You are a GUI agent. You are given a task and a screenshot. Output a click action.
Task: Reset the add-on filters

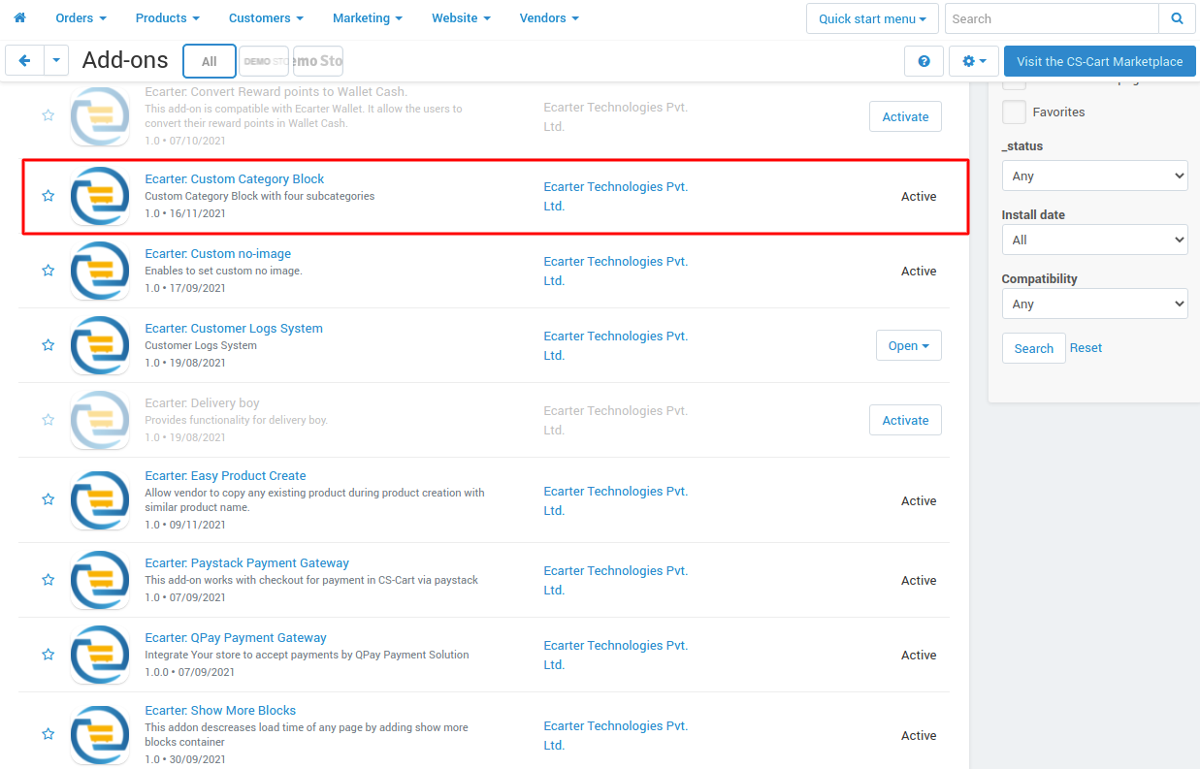(1086, 347)
